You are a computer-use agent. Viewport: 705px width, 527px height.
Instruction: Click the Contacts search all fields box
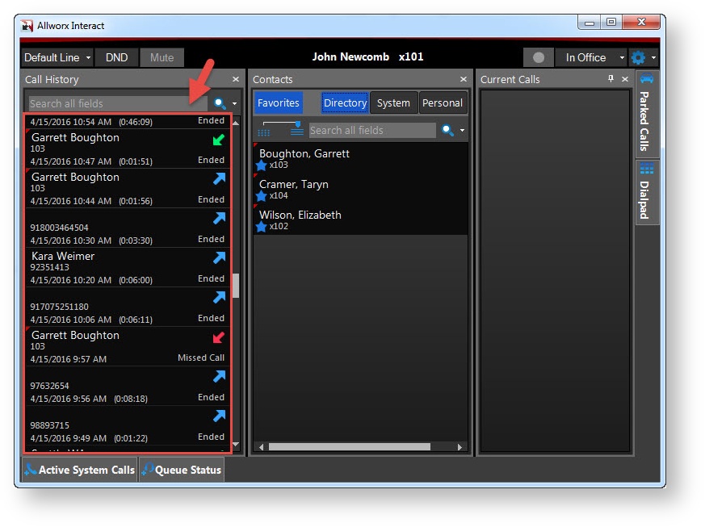pos(371,131)
